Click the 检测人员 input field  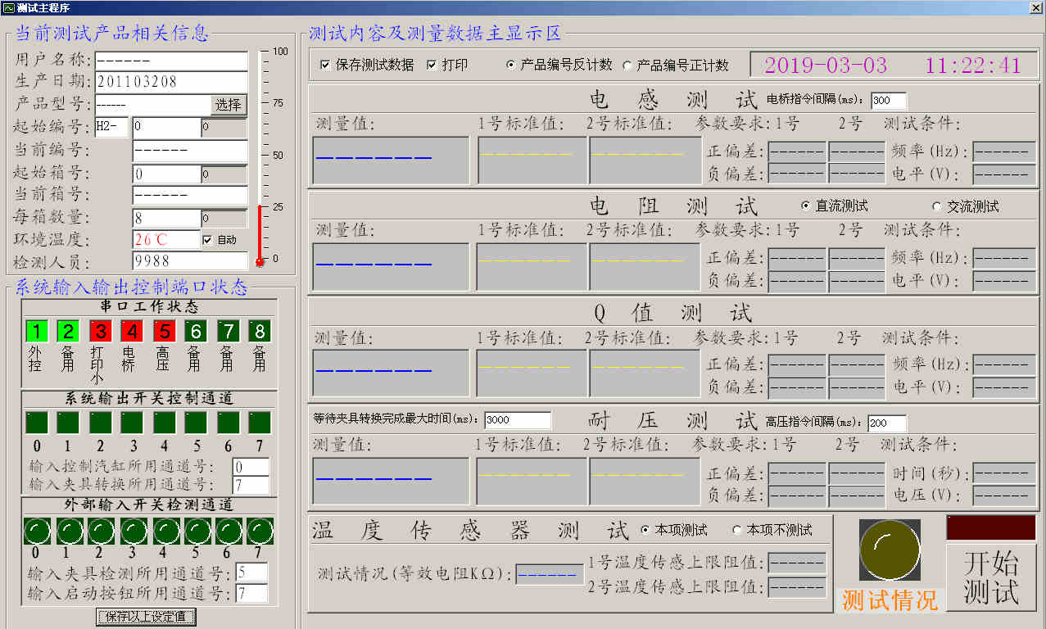190,261
